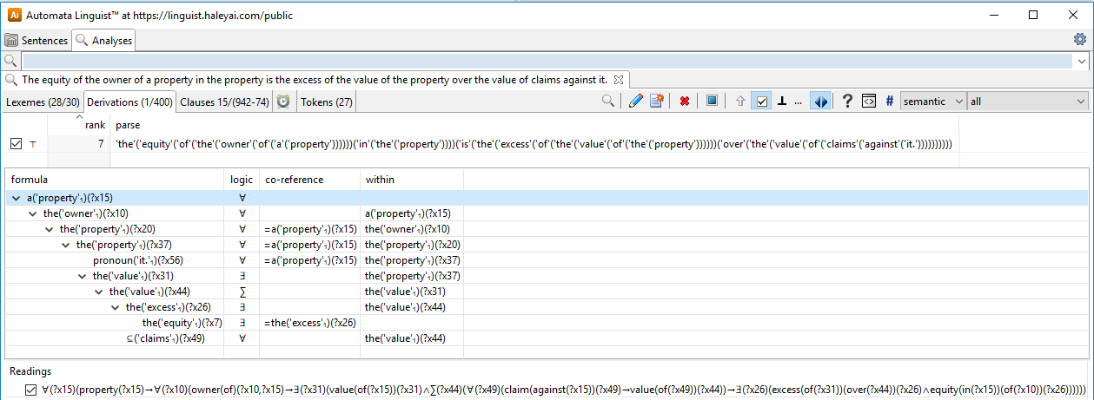Click the bottom tack symbol icon

782,102
